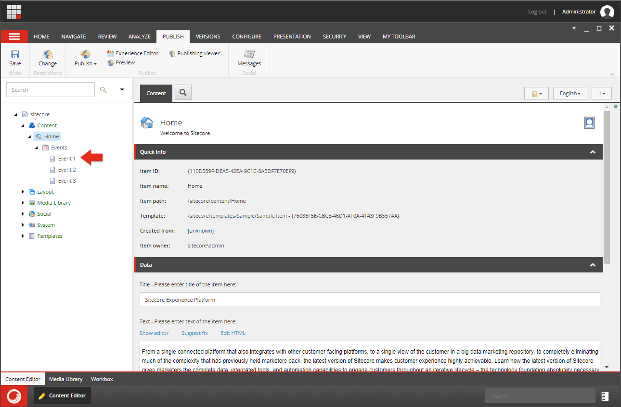The image size is (621, 407).
Task: Click the Sitecore start button logo
Action: tap(14, 396)
